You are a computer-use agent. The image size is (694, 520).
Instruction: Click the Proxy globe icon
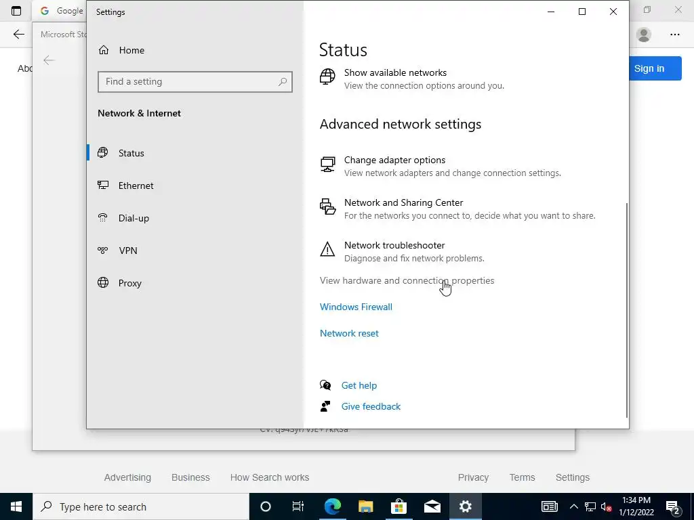click(x=103, y=282)
